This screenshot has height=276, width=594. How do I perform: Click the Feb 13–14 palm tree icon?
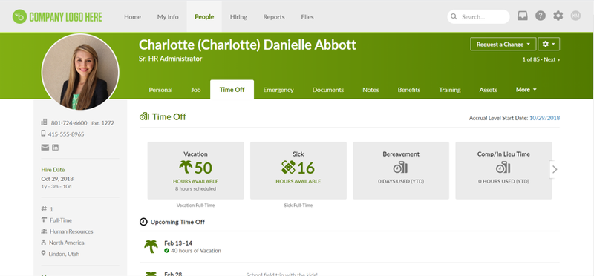[x=151, y=246]
